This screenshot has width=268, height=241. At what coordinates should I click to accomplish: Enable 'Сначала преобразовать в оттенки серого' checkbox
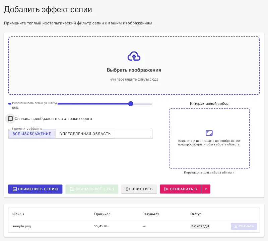click(x=10, y=119)
